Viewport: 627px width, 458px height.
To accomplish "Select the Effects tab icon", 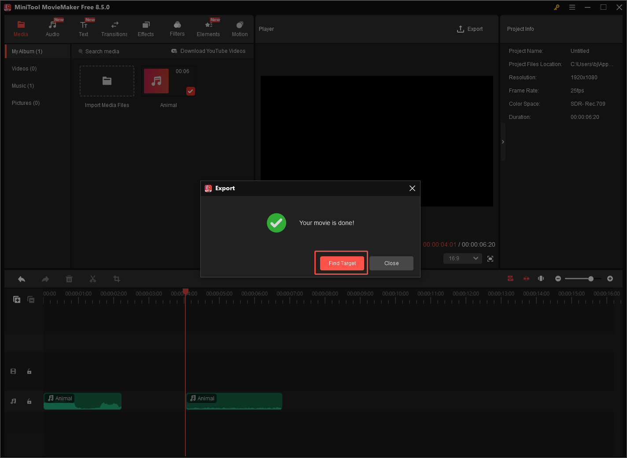I will 146,26.
